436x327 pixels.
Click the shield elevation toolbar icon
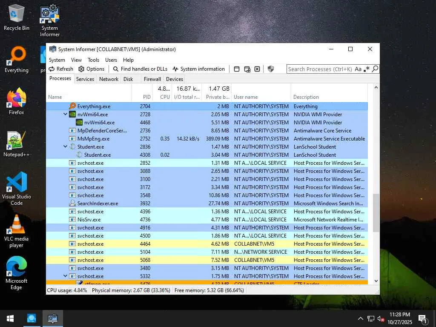click(x=270, y=69)
